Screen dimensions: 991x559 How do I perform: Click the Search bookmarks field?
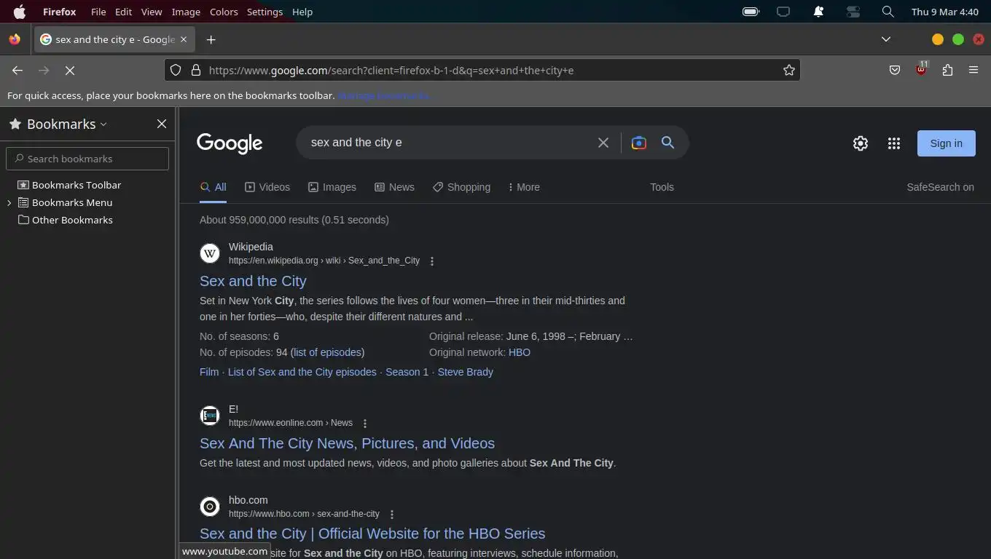[87, 159]
